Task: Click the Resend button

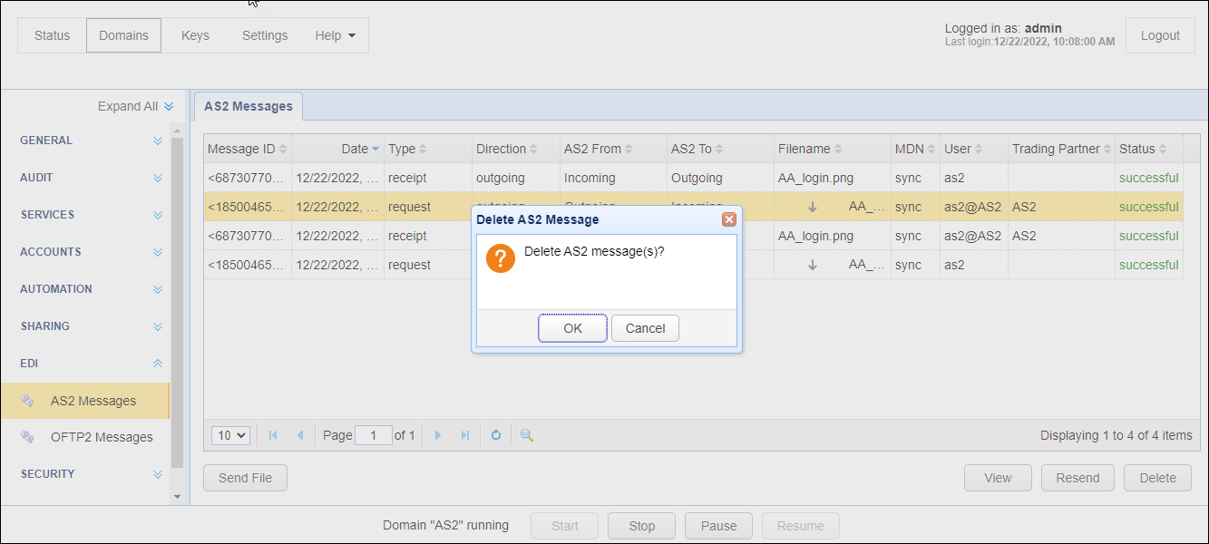Action: click(1077, 478)
